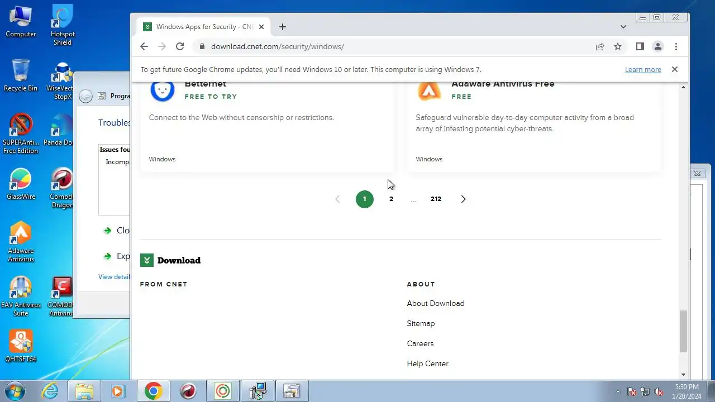Open COMODO Antivirus desktop shortcut
The width and height of the screenshot is (715, 402).
coord(60,296)
